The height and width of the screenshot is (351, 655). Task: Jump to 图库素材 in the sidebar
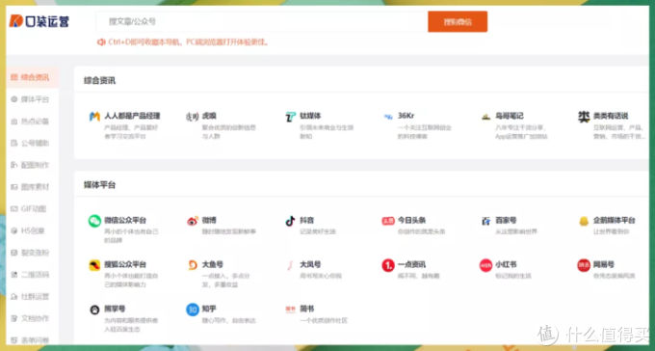point(33,187)
